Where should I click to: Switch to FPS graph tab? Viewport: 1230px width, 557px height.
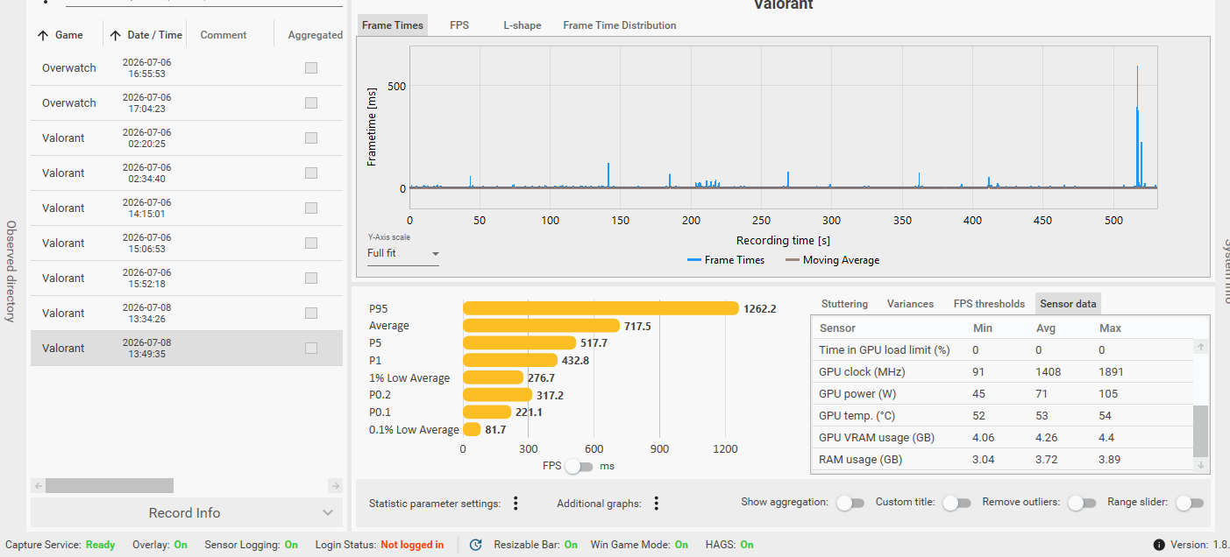459,25
